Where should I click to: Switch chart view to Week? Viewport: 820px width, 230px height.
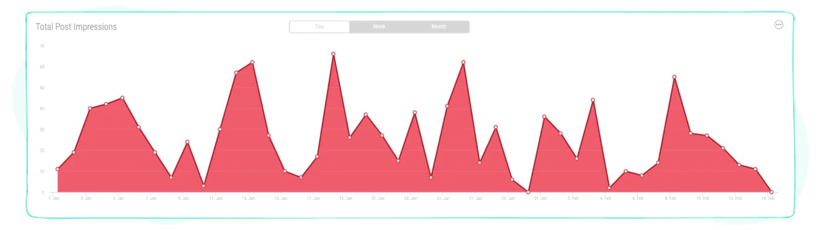[379, 27]
